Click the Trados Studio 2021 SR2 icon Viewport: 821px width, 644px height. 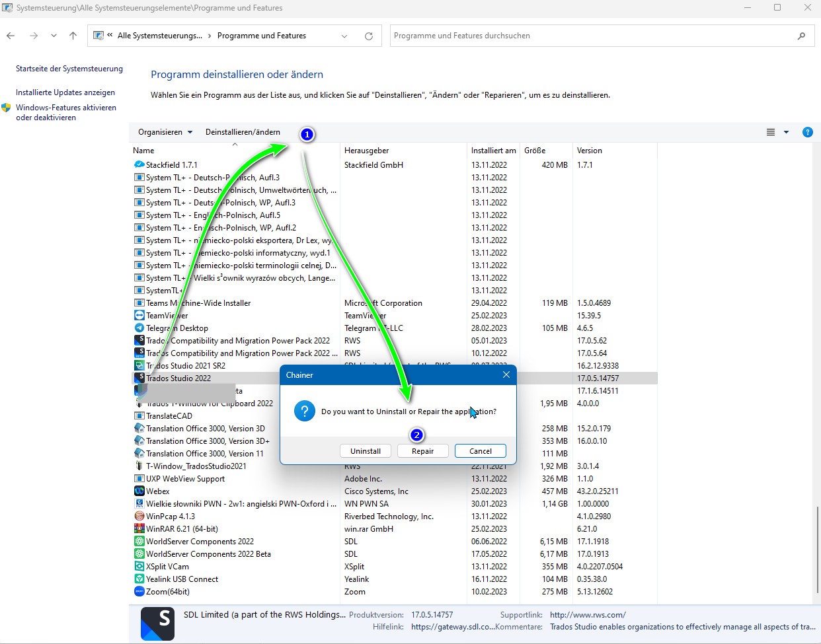click(x=139, y=366)
